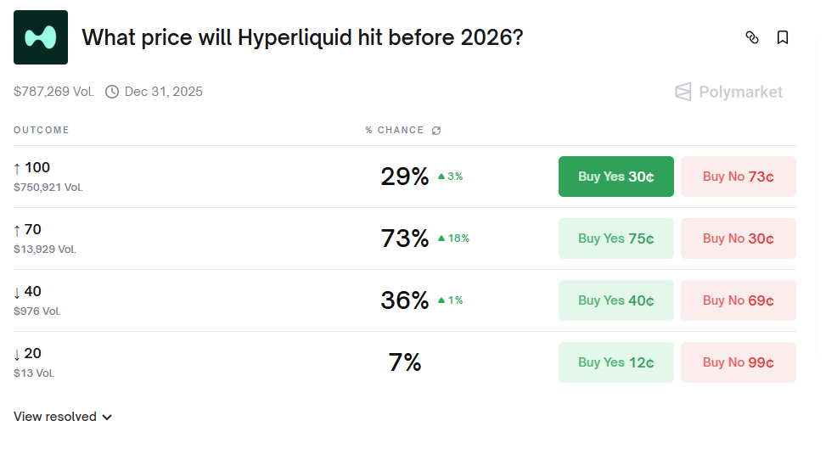Viewport: 826px width, 460px height.
Task: Click the copy link icon
Action: [751, 37]
